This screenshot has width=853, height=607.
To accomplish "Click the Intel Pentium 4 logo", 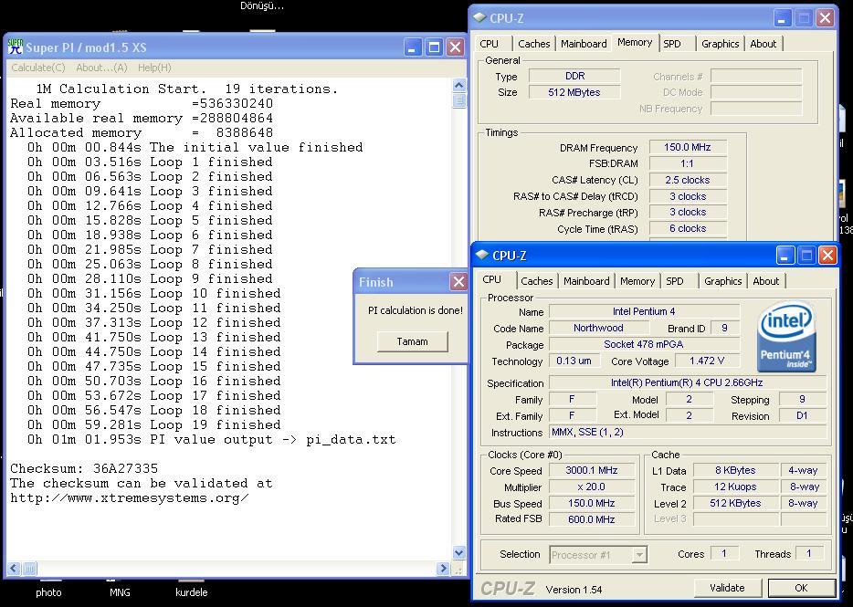I will tap(786, 337).
